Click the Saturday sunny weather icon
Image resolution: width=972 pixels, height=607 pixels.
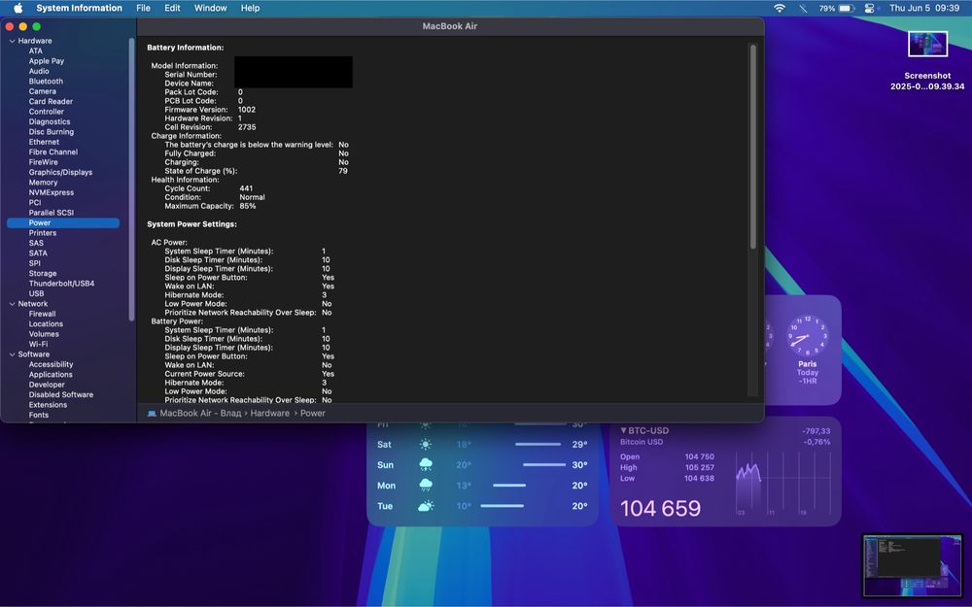tap(426, 444)
